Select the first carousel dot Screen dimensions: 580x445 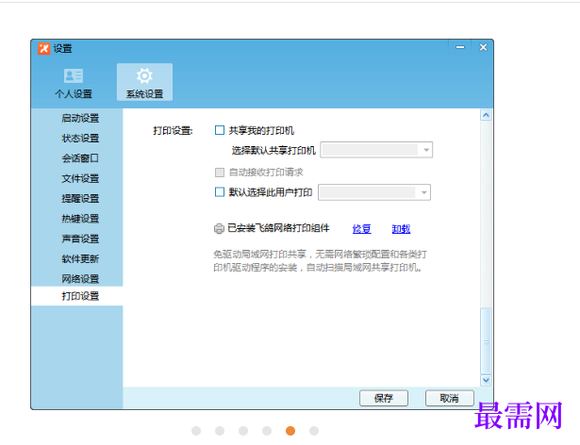196,431
